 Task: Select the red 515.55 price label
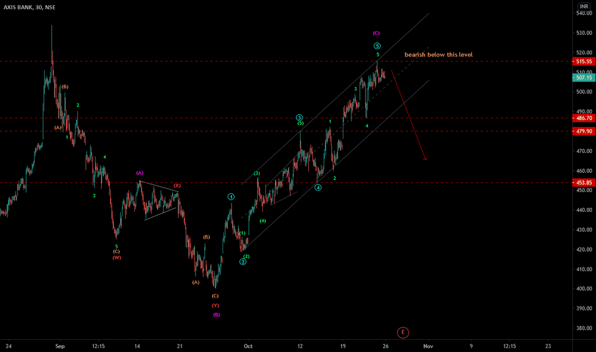(584, 61)
